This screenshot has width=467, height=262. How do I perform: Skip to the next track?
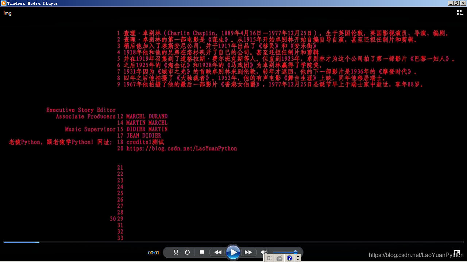click(248, 252)
